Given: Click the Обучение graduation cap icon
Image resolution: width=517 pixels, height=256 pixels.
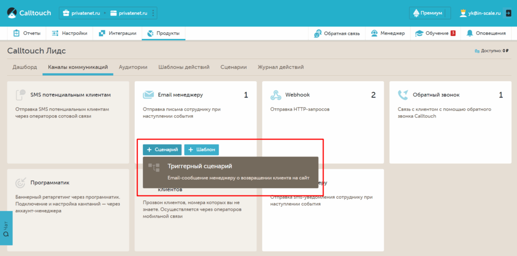Looking at the screenshot, I should (x=419, y=33).
